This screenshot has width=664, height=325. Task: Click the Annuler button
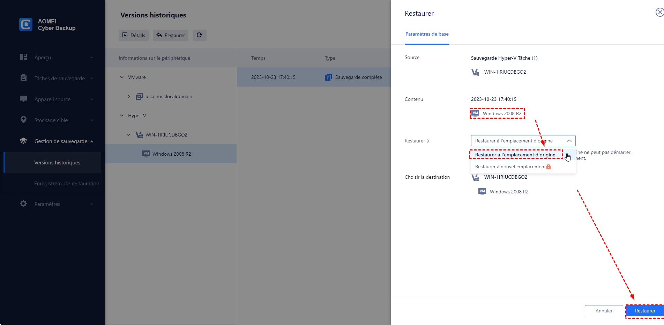(604, 311)
